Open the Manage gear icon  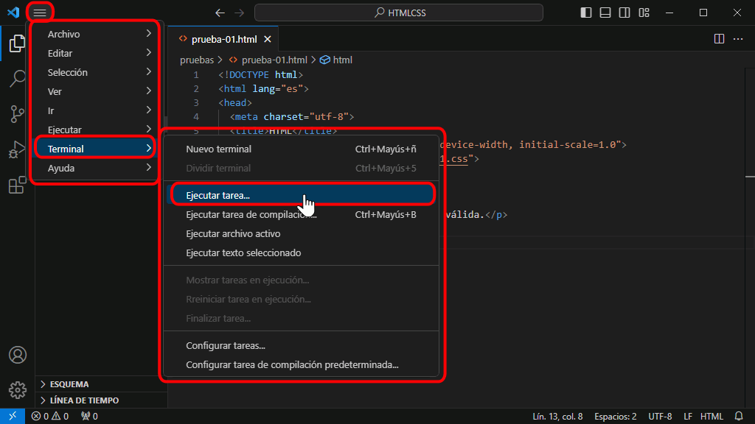[x=17, y=389]
